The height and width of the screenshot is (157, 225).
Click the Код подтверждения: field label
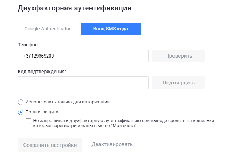pyautogui.click(x=42, y=72)
